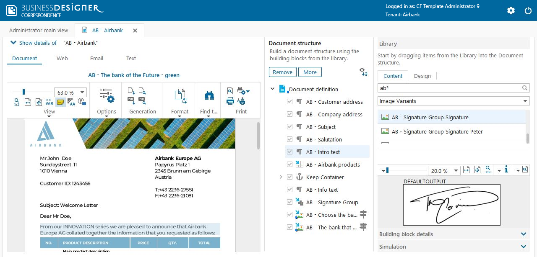This screenshot has width=537, height=257.
Task: Toggle the AA anti-aliasing view icon
Action: (x=71, y=101)
